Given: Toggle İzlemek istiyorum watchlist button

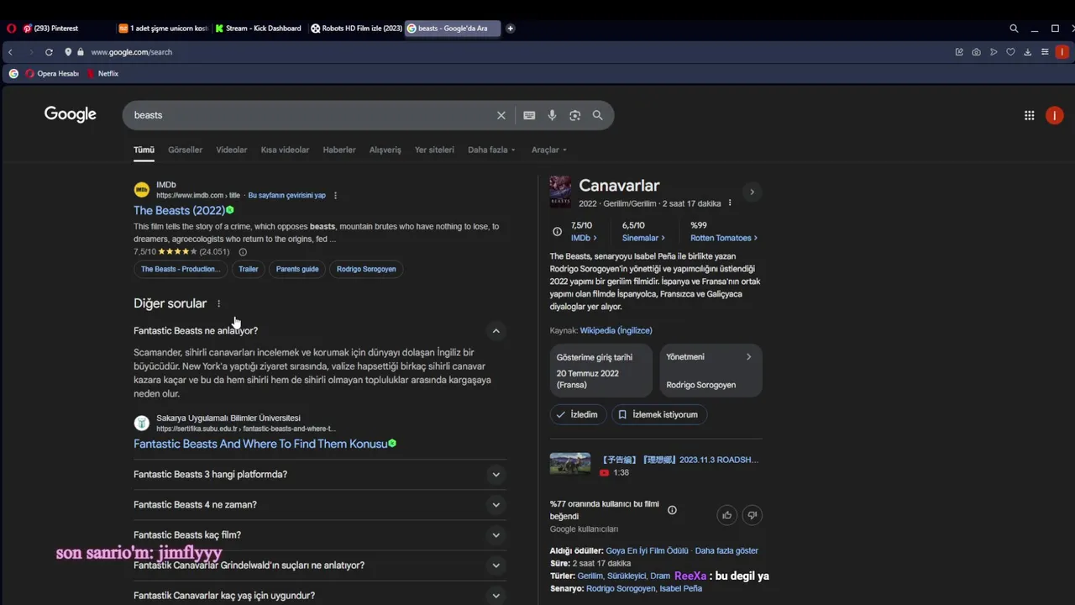Looking at the screenshot, I should pyautogui.click(x=659, y=414).
